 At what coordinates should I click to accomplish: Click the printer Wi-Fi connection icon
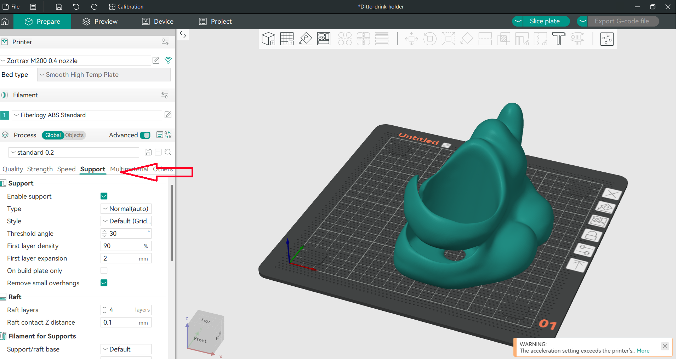168,61
